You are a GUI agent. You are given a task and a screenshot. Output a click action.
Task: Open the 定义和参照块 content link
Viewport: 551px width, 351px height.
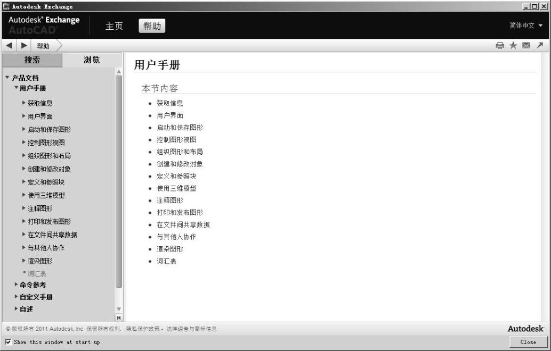pyautogui.click(x=176, y=176)
